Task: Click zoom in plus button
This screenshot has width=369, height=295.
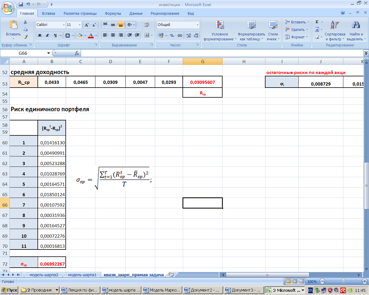Action: [365, 281]
